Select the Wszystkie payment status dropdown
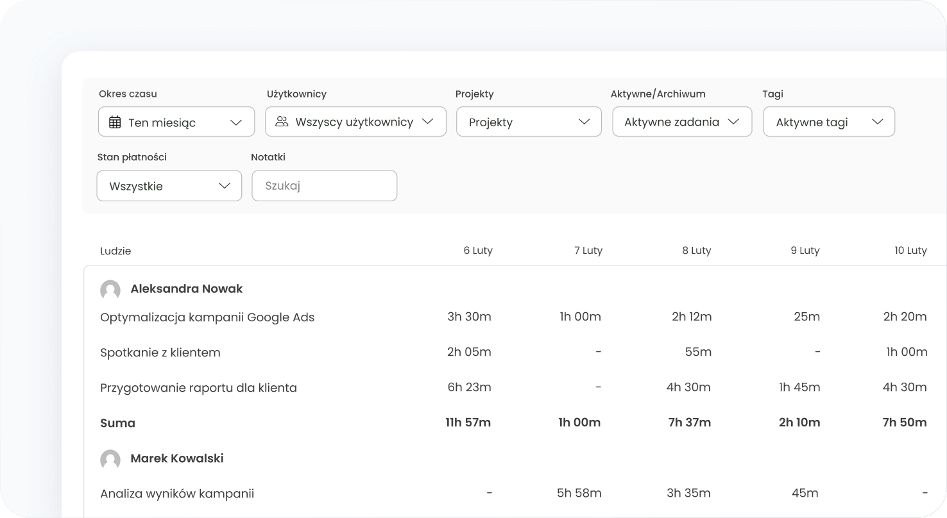Image resolution: width=947 pixels, height=518 pixels. [169, 186]
